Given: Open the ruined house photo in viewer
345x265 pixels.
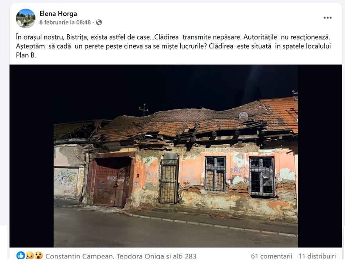Looking at the screenshot, I should pos(176,156).
